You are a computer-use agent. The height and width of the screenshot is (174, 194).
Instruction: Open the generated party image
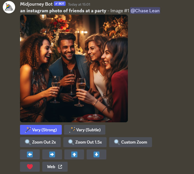(x=74, y=68)
